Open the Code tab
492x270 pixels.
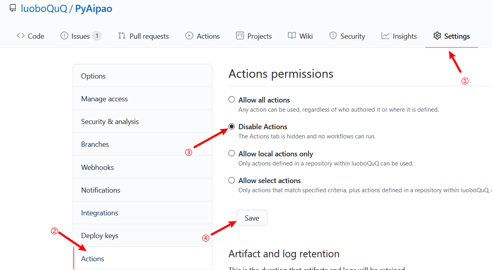pyautogui.click(x=30, y=36)
